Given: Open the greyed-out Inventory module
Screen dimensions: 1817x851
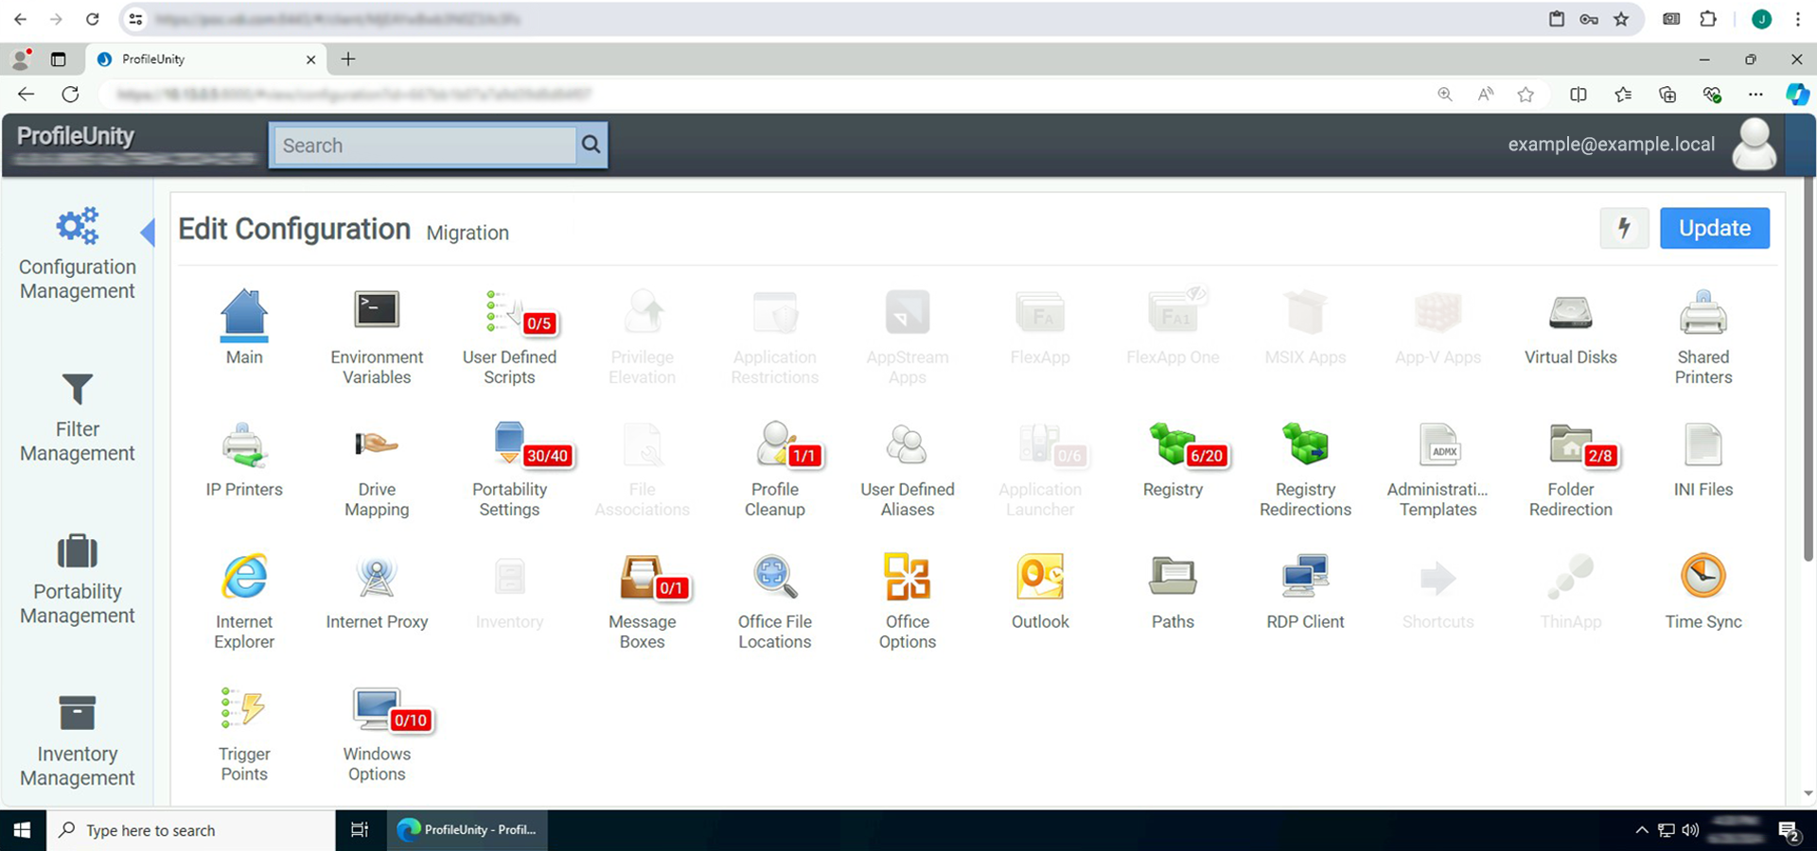Looking at the screenshot, I should coord(509,592).
